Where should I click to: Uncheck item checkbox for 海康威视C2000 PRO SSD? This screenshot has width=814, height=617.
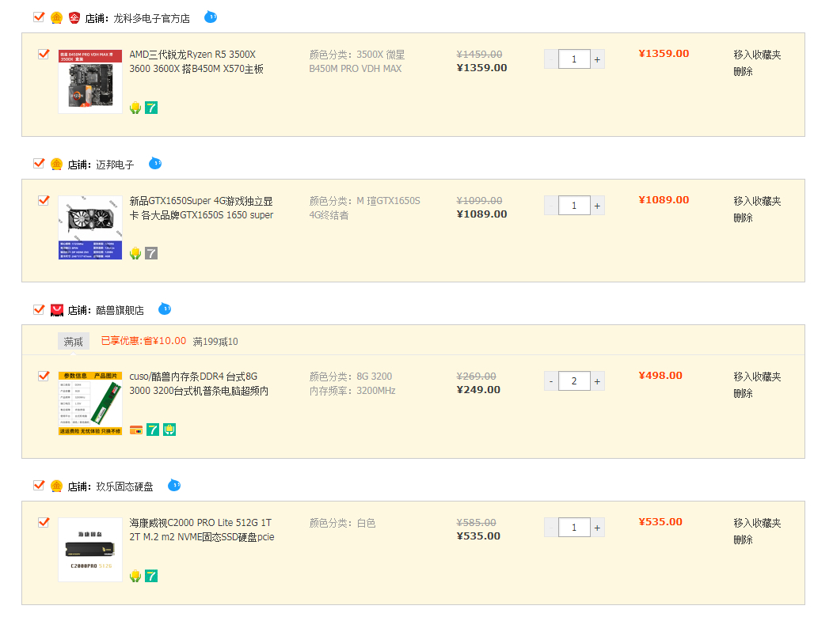44,522
